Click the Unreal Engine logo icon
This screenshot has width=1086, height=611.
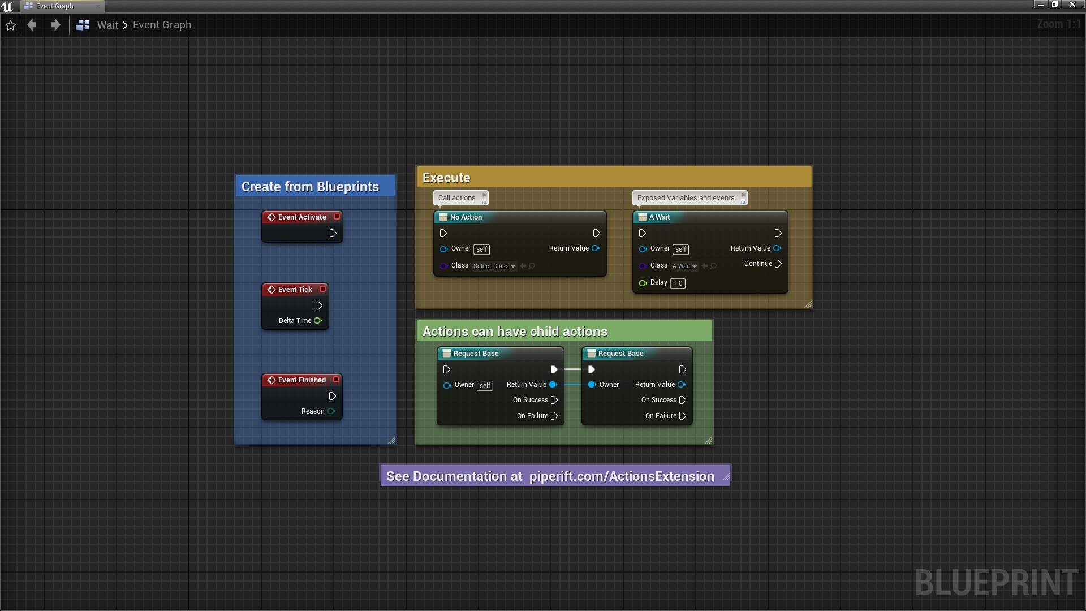(7, 6)
